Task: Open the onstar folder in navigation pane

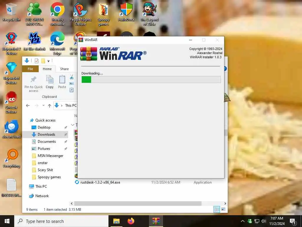Action: [x=42, y=163]
